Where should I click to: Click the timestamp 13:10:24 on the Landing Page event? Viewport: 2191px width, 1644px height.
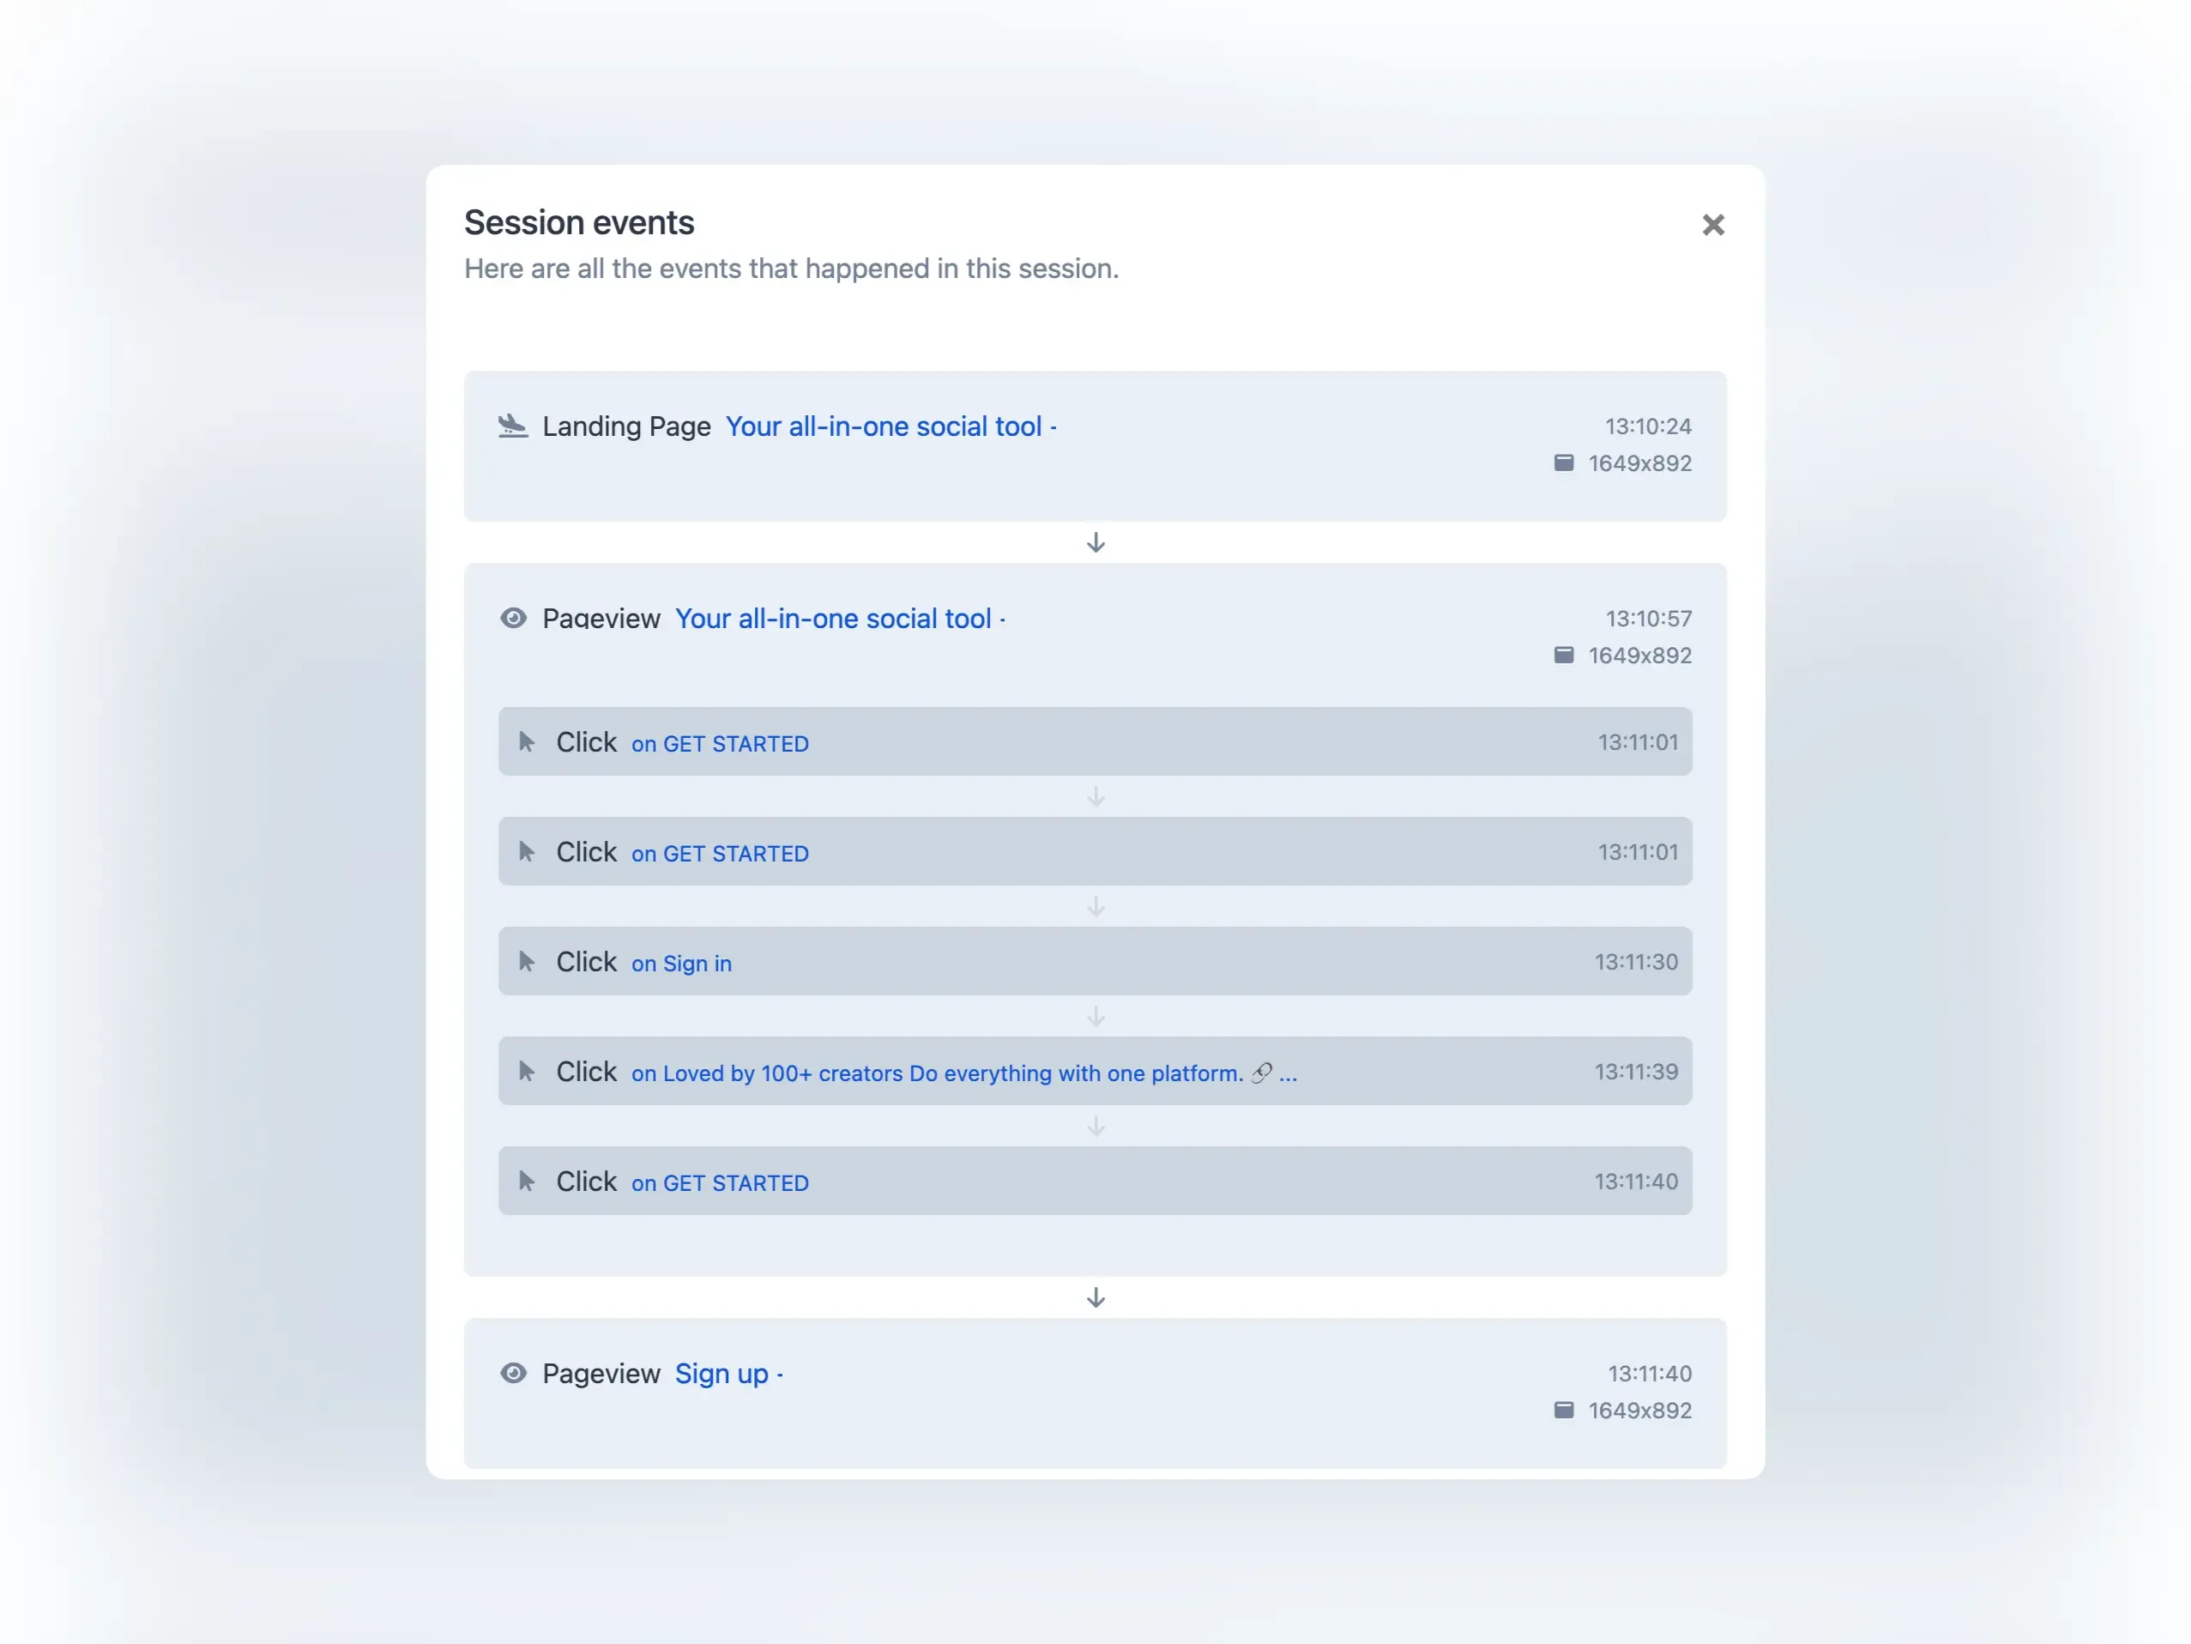point(1647,426)
